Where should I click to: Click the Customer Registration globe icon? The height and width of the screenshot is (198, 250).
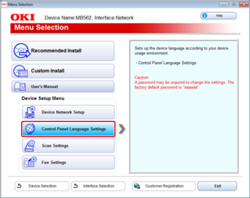click(137, 186)
